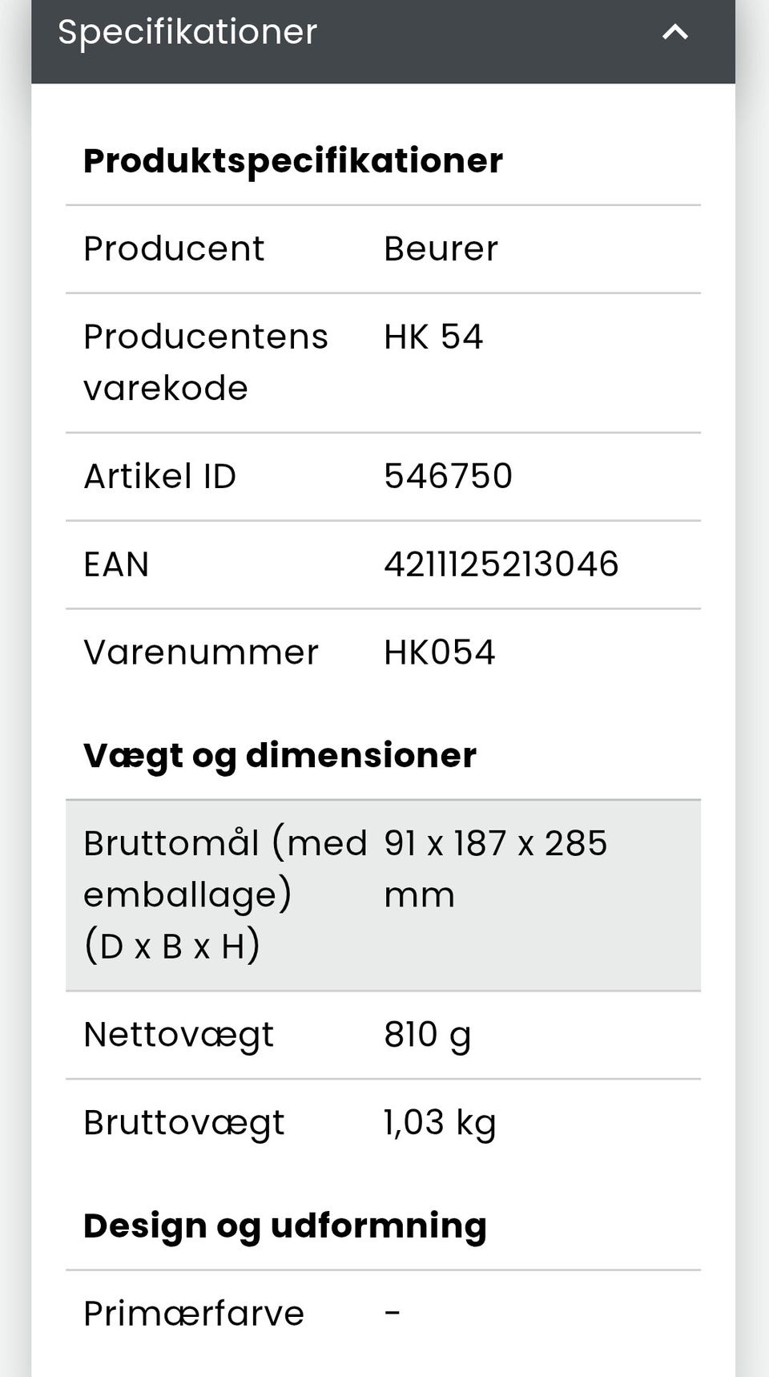This screenshot has height=1377, width=769.
Task: Select the EAN number 4211125213046
Action: pyautogui.click(x=501, y=564)
